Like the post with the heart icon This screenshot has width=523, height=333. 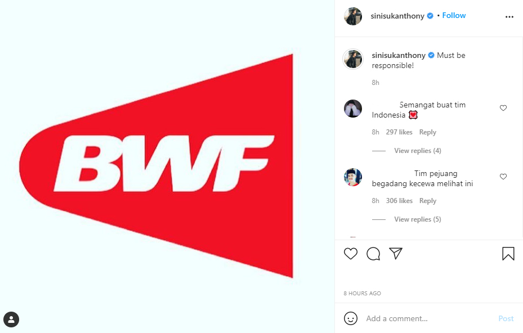pyautogui.click(x=351, y=254)
